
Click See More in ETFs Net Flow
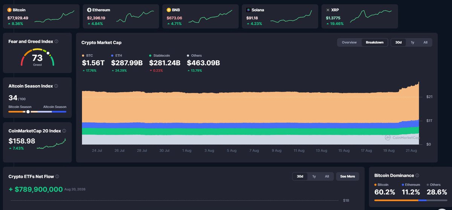(347, 176)
